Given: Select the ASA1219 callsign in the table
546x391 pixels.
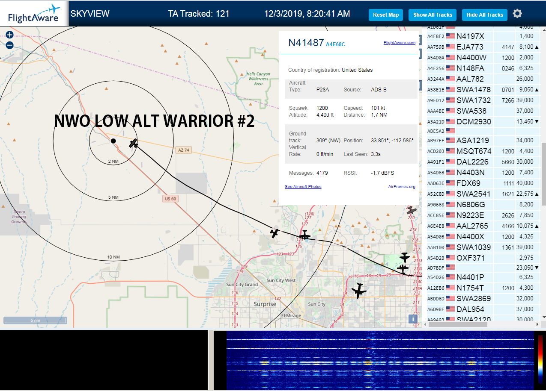Looking at the screenshot, I should (x=473, y=141).
